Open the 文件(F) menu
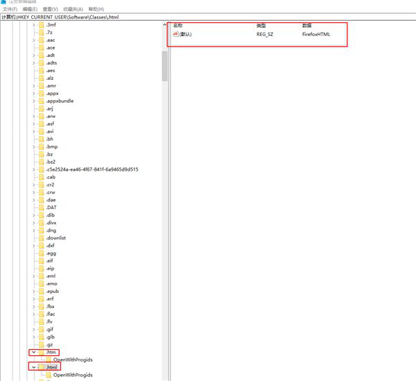The image size is (416, 381). pos(10,9)
